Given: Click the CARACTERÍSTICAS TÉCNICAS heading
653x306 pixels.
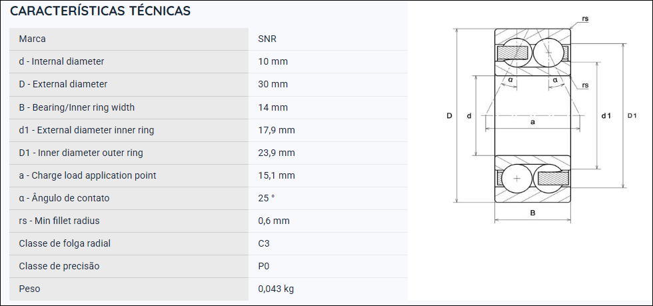Looking at the screenshot, I should coord(100,11).
